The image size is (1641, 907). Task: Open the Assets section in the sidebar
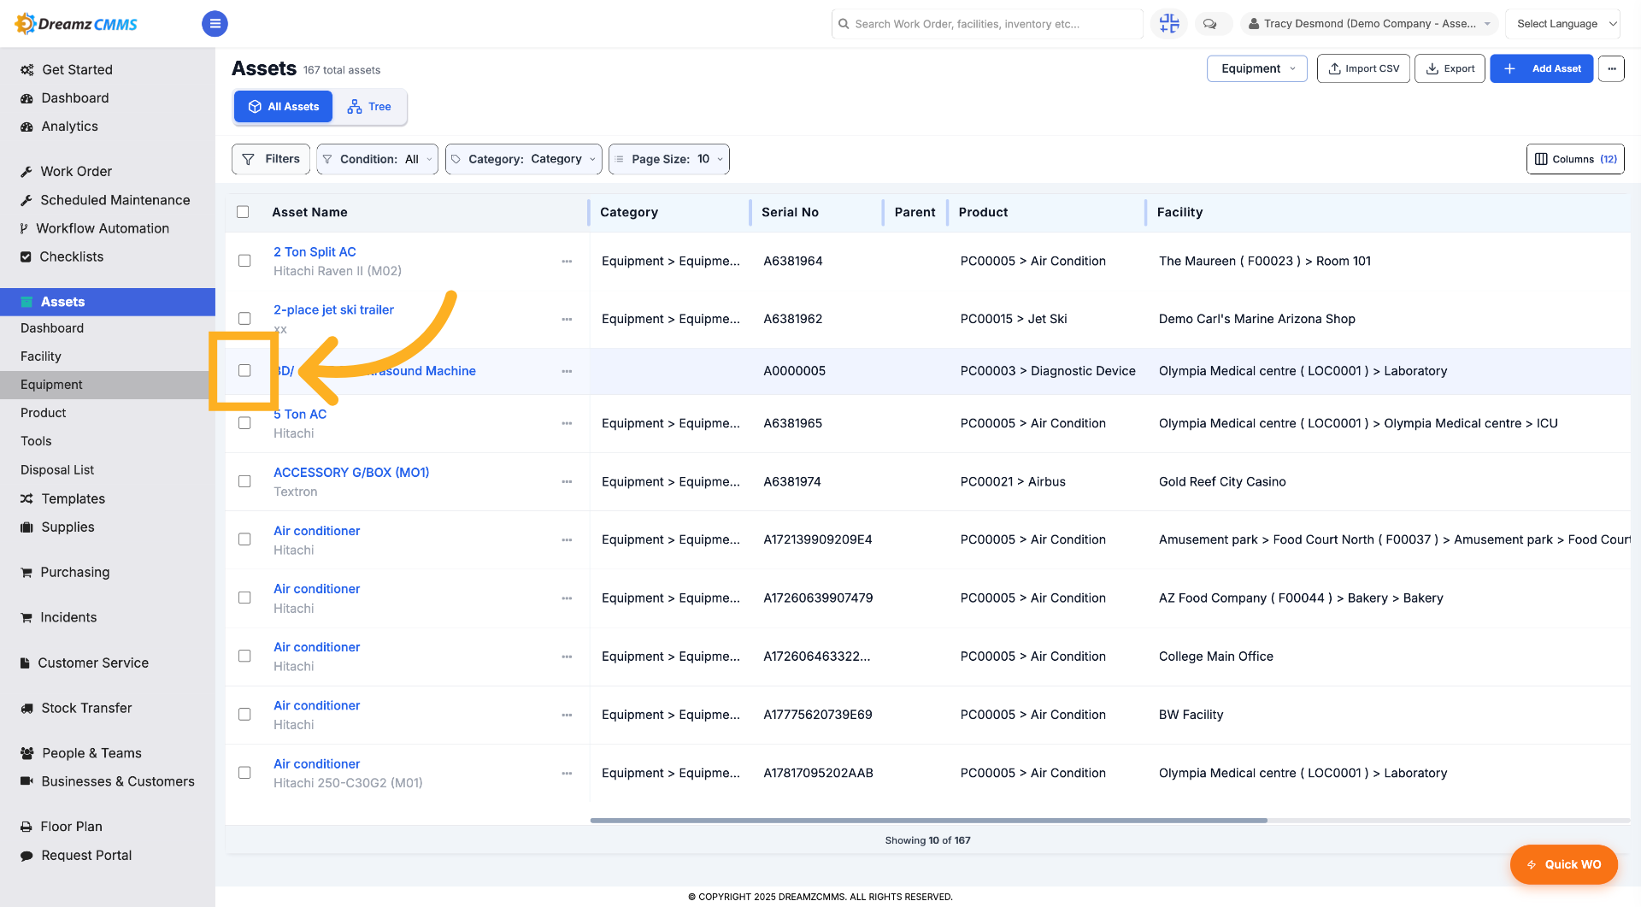(x=108, y=302)
